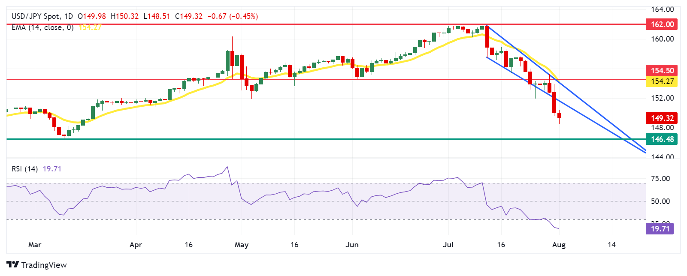Select the EMA (14, close, 0) legend

tap(42, 27)
